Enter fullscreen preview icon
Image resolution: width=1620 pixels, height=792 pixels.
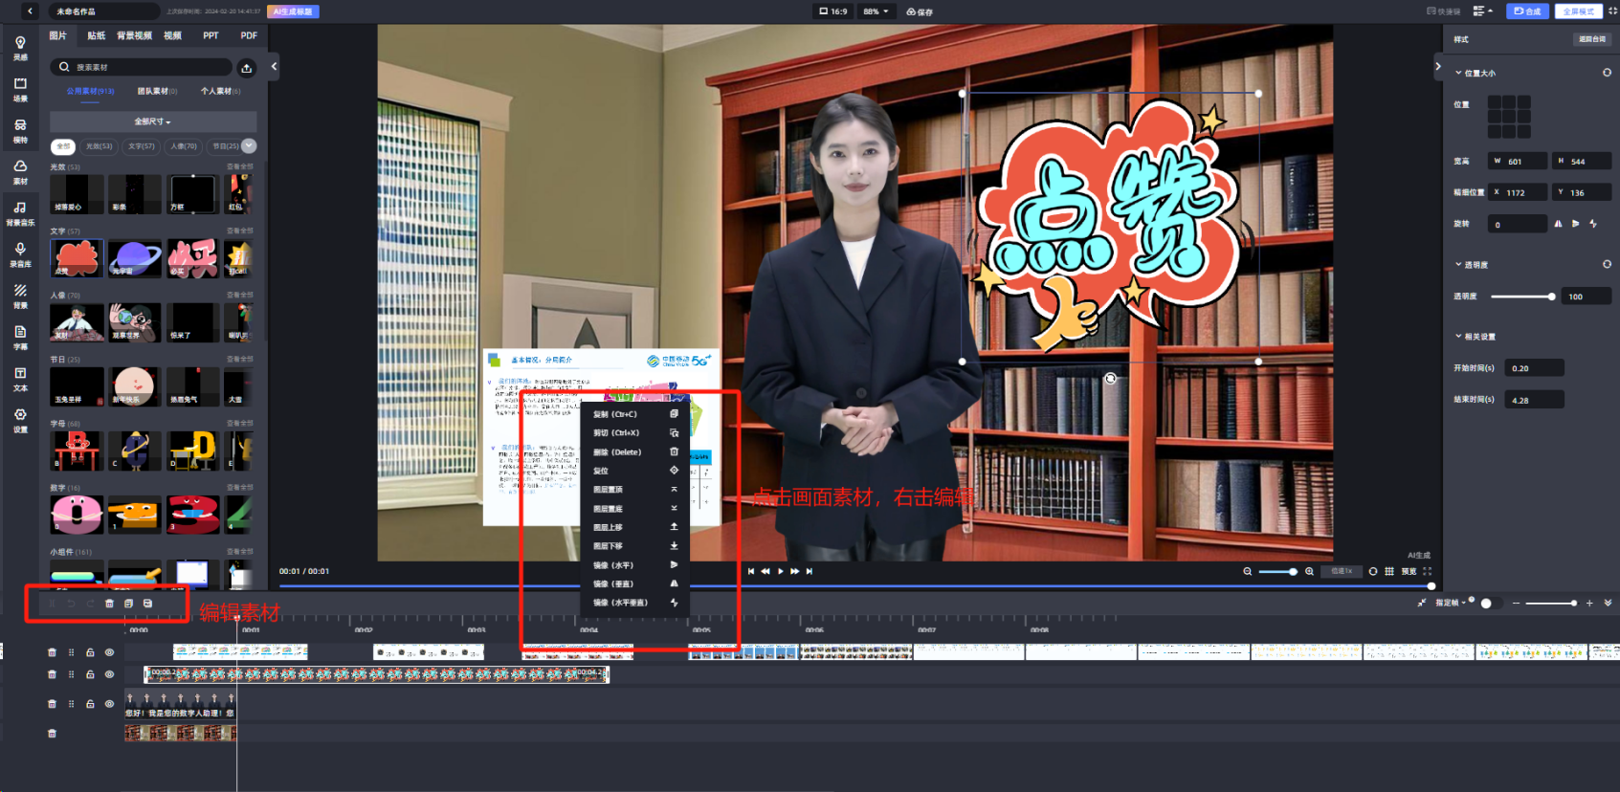pos(1427,571)
